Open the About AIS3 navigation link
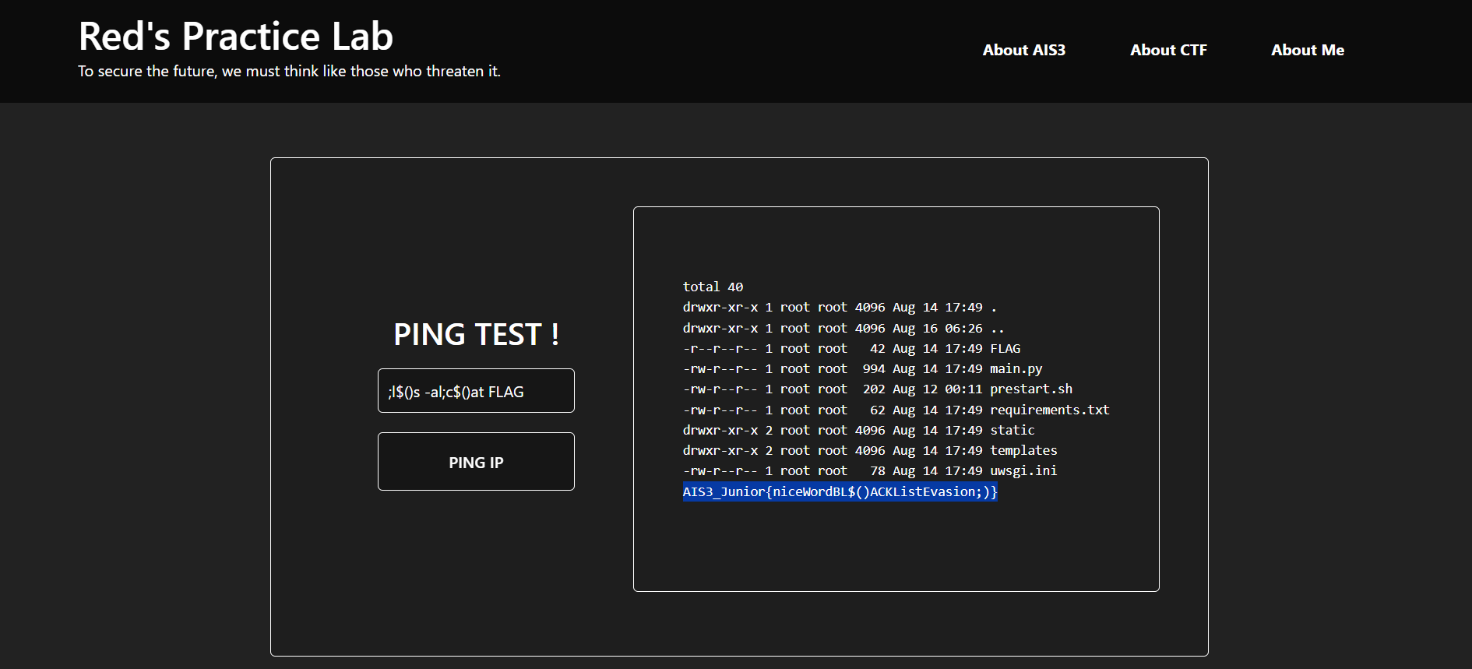 pos(1023,50)
